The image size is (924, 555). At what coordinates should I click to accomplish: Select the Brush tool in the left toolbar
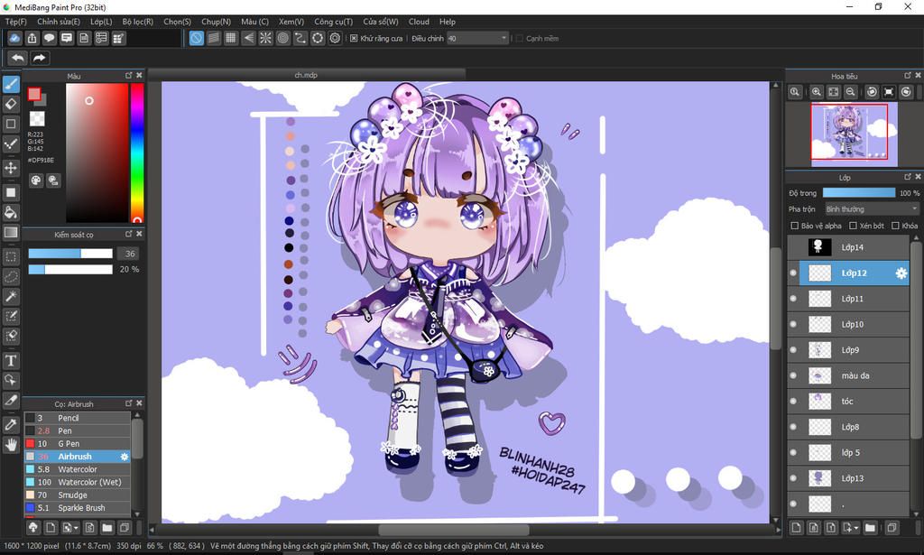tap(11, 84)
